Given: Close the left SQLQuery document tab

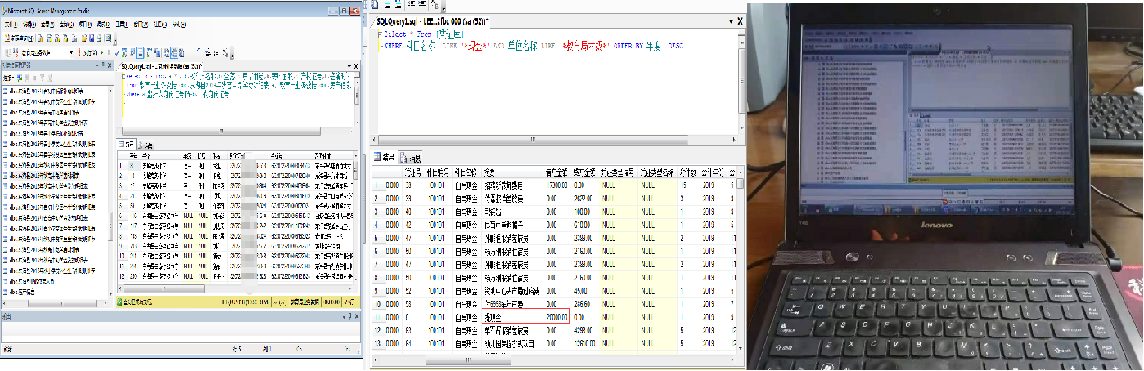Looking at the screenshot, I should coord(356,65).
